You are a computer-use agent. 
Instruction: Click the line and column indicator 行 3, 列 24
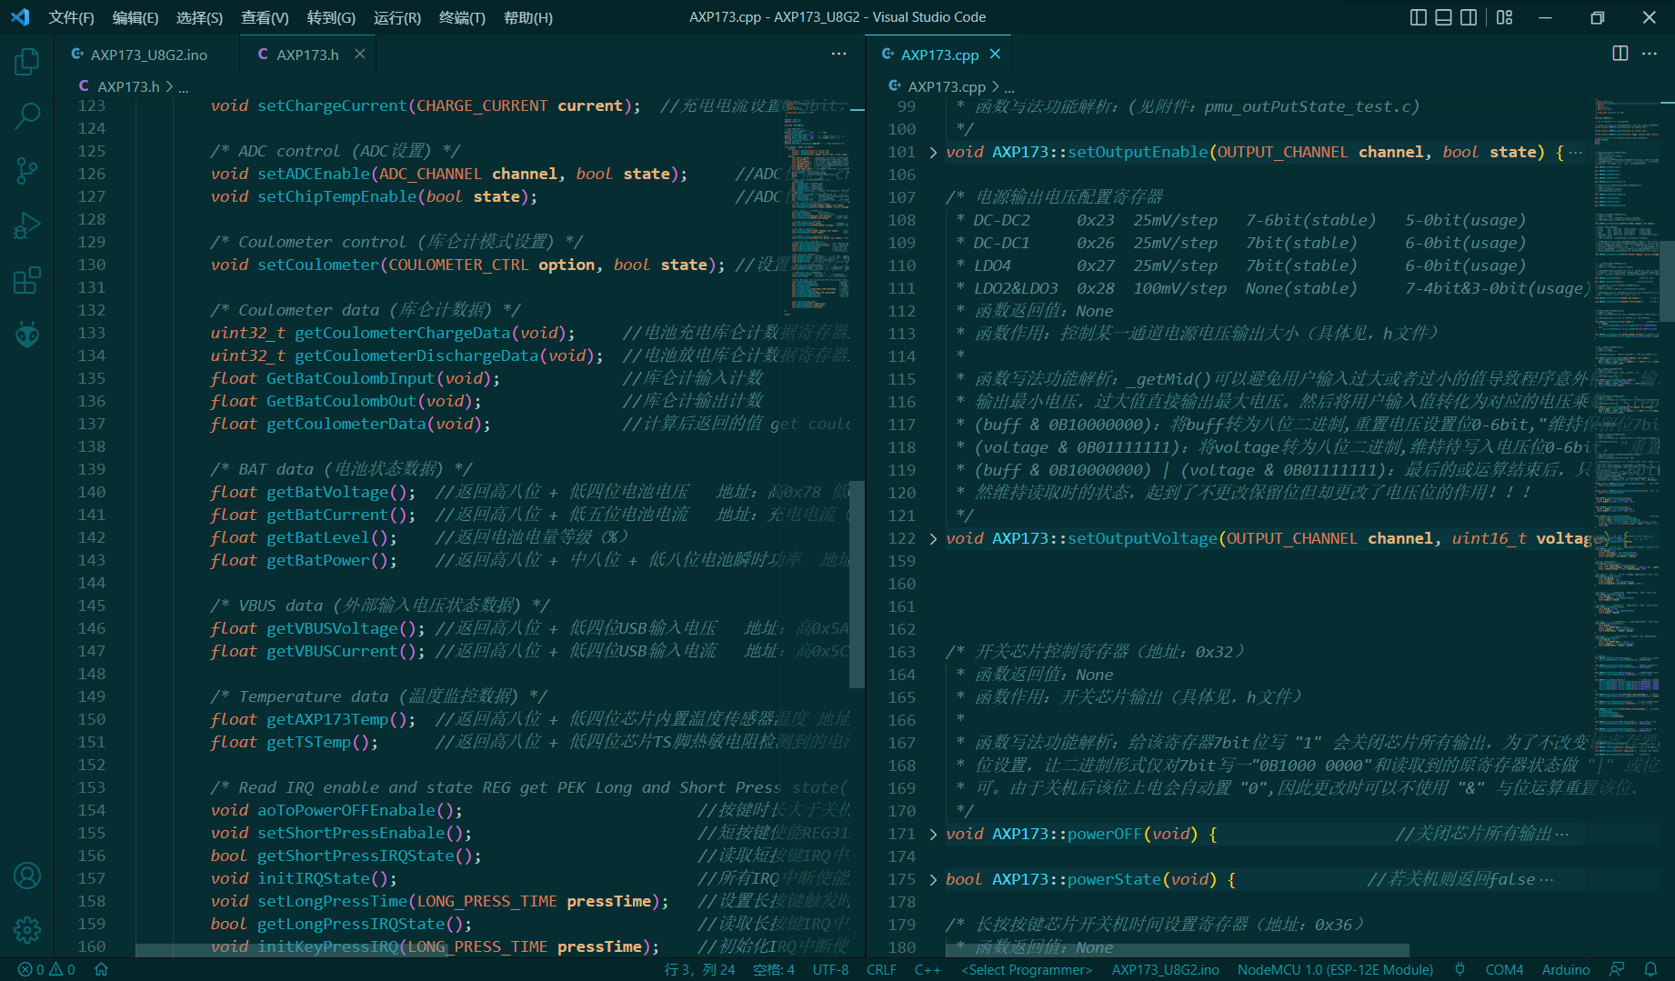(699, 970)
